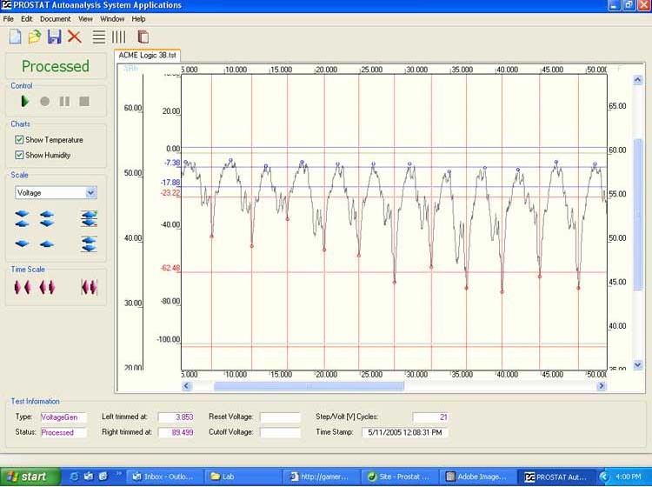Click the Save floppy disk icon

tap(54, 37)
